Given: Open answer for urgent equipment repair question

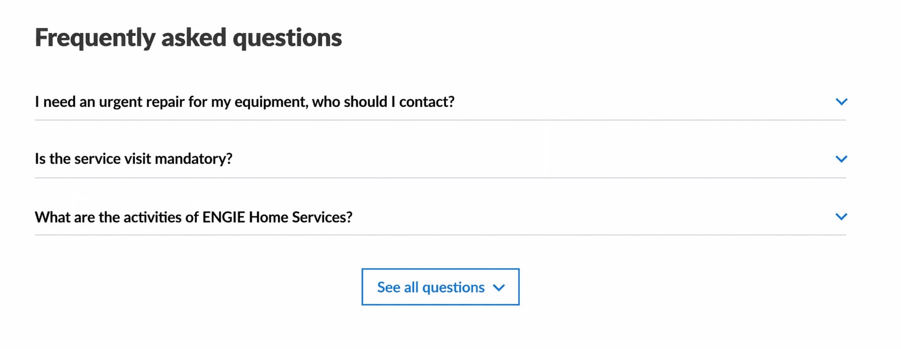Looking at the screenshot, I should [245, 102].
